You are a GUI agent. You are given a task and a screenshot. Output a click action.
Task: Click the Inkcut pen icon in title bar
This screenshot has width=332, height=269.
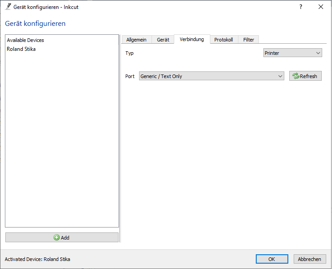coord(8,7)
